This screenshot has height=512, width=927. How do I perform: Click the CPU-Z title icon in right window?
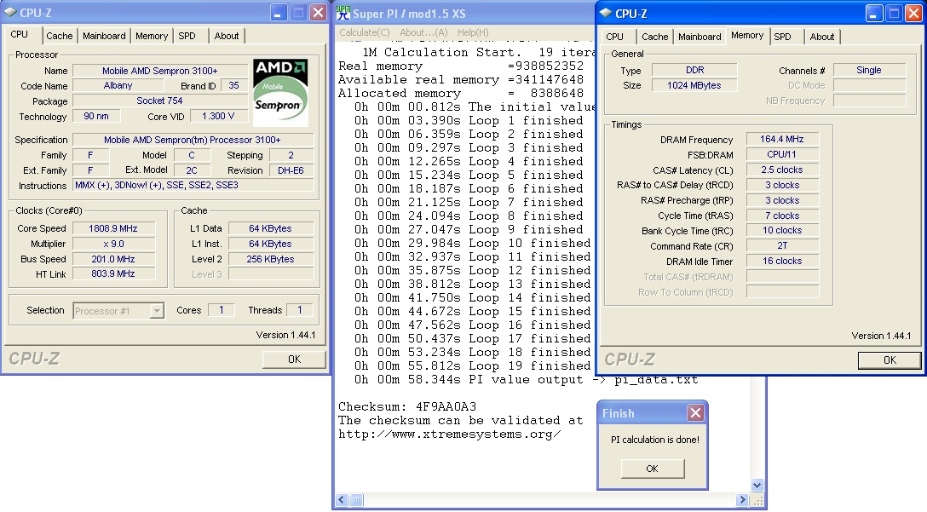tap(606, 13)
